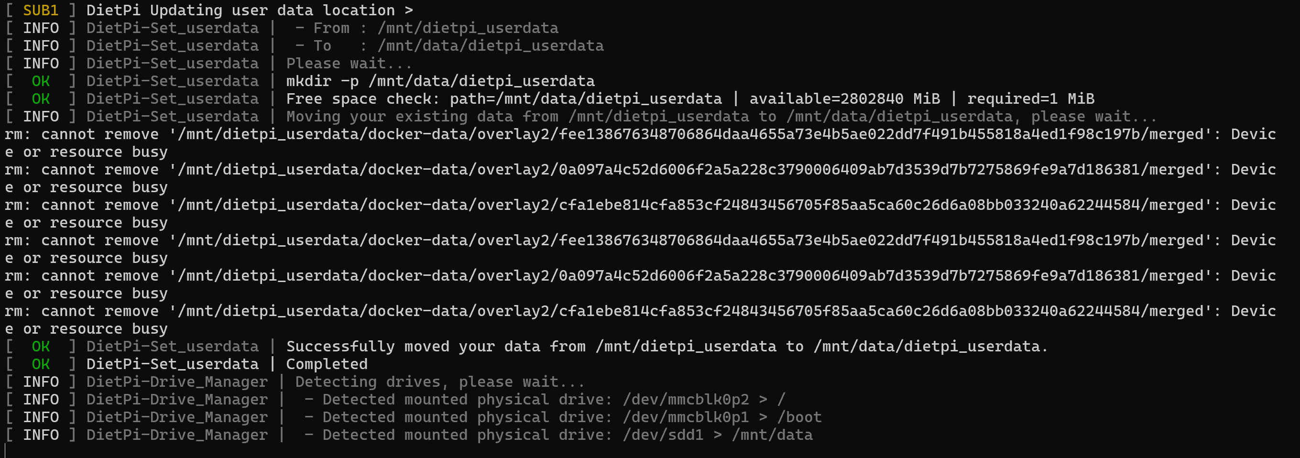
Task: Click the 'Completed' status text
Action: [x=327, y=364]
